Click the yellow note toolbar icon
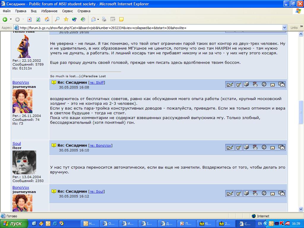This screenshot has height=228, width=304. [x=121, y=19]
